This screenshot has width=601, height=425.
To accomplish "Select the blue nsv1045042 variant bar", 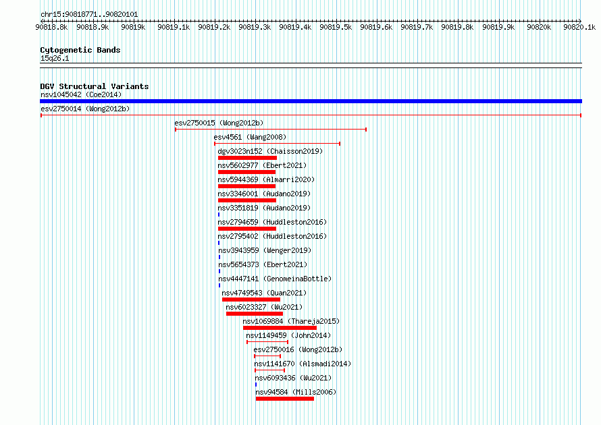I will coord(311,101).
